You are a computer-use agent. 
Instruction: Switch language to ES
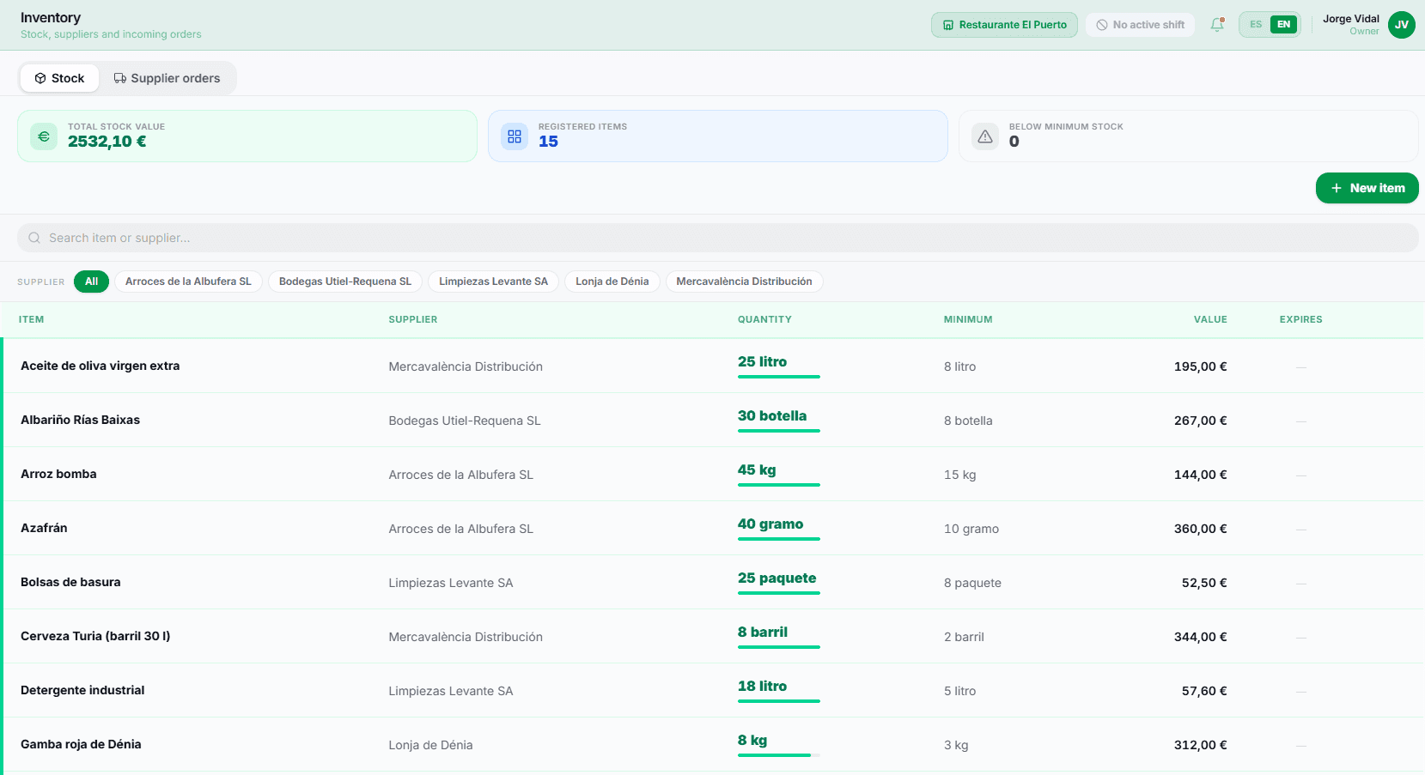coord(1256,25)
